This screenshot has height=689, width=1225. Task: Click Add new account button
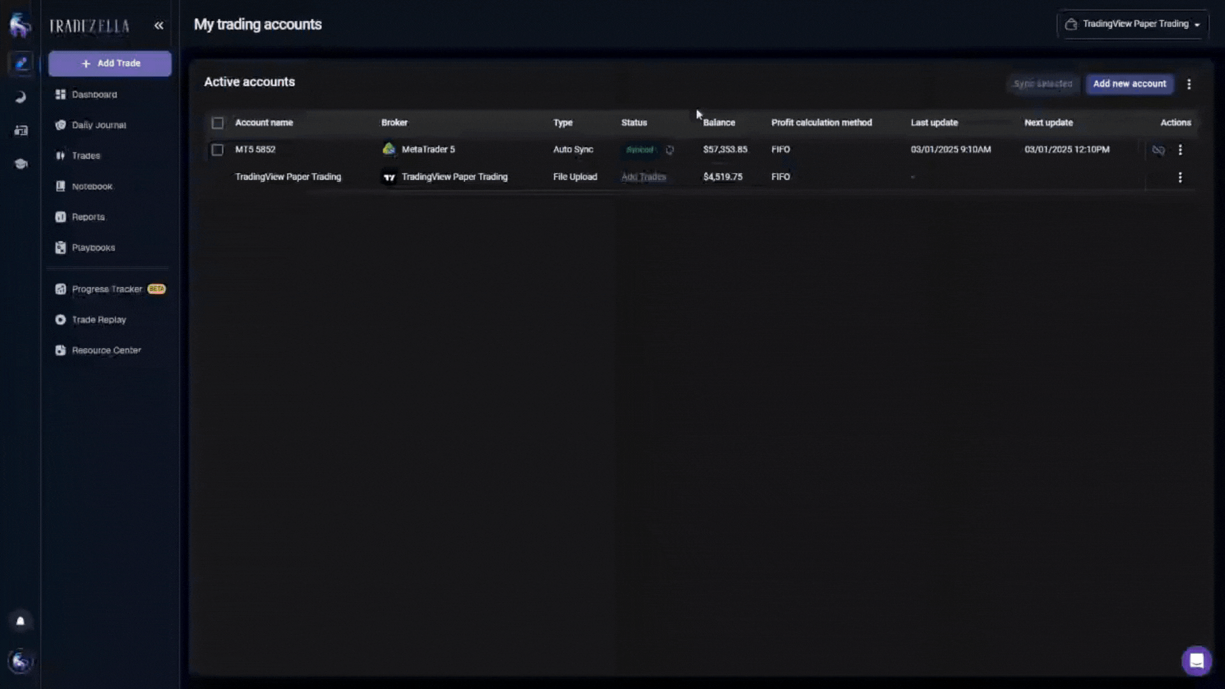1129,84
